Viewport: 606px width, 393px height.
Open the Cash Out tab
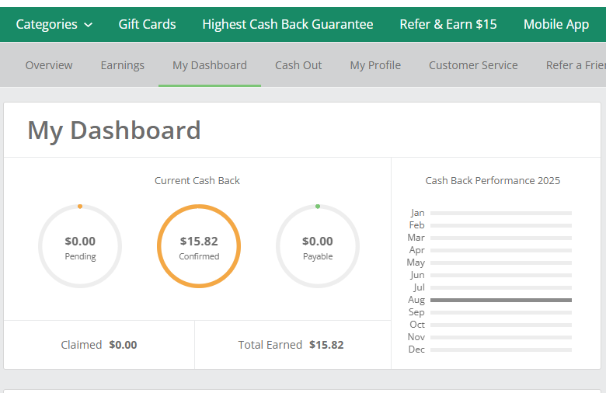click(x=298, y=65)
